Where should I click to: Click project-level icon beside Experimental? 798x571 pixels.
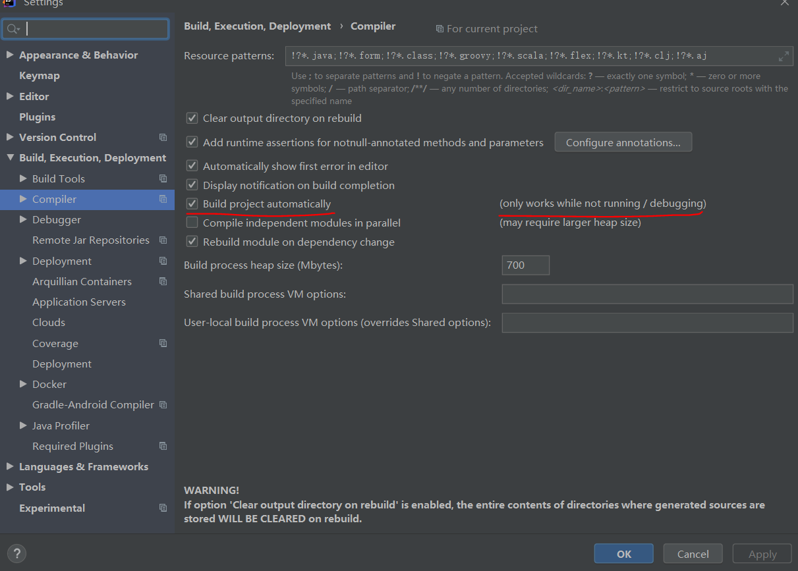coord(163,508)
